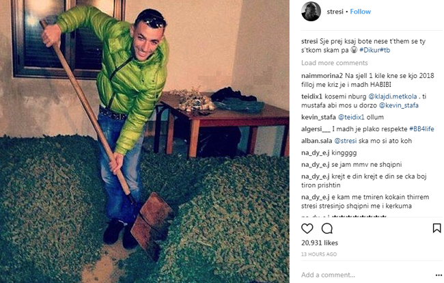
Task: Select the main post photo
Action: (144, 141)
